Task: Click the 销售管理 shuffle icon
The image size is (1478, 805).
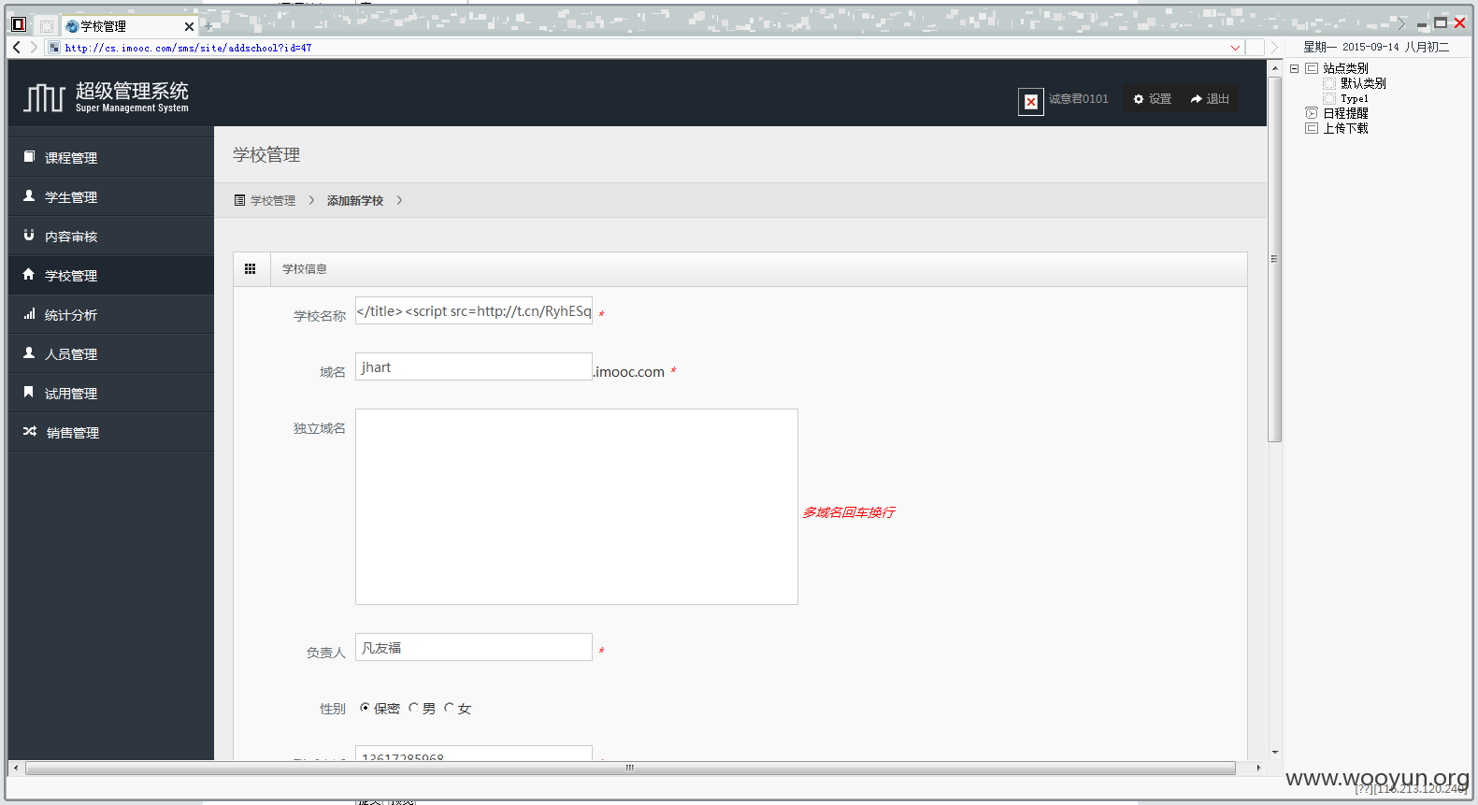Action: [30, 431]
